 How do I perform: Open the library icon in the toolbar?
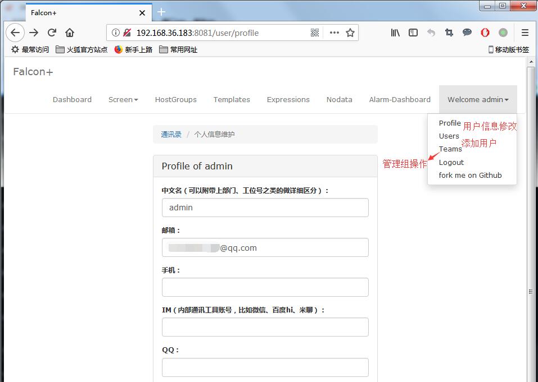395,33
